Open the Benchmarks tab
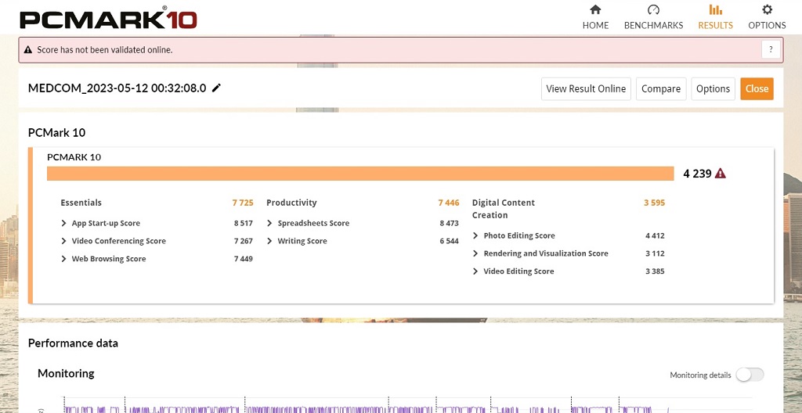802x413 pixels. [x=653, y=17]
